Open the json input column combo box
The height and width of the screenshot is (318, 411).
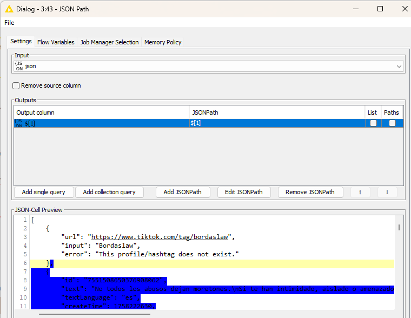pos(205,66)
